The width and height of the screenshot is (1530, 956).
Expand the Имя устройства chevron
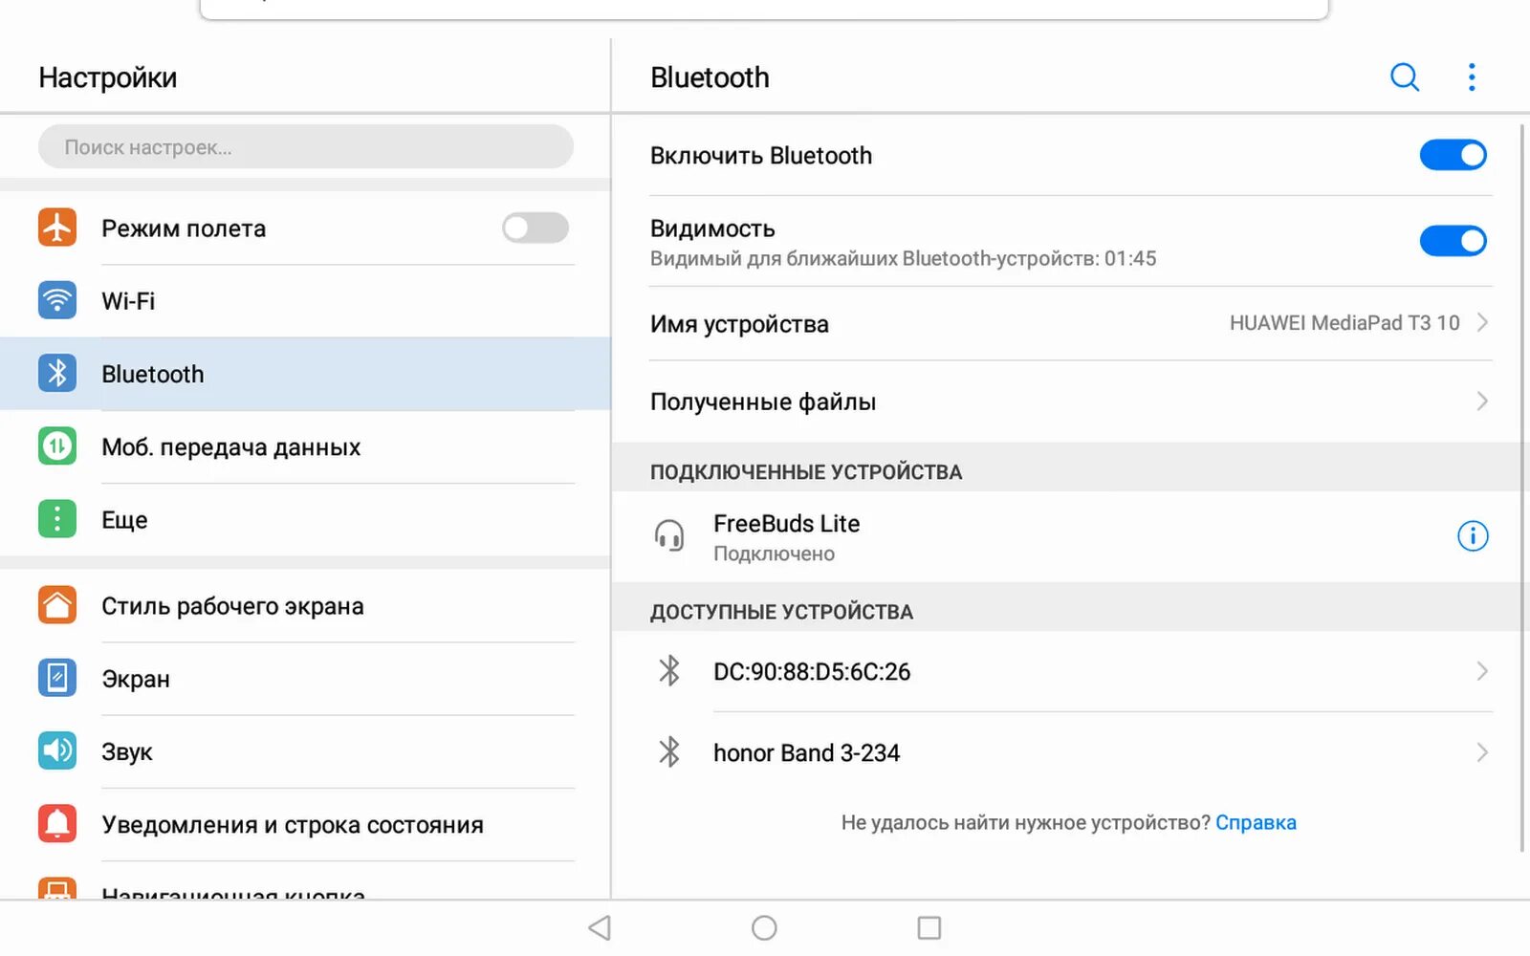tap(1482, 323)
